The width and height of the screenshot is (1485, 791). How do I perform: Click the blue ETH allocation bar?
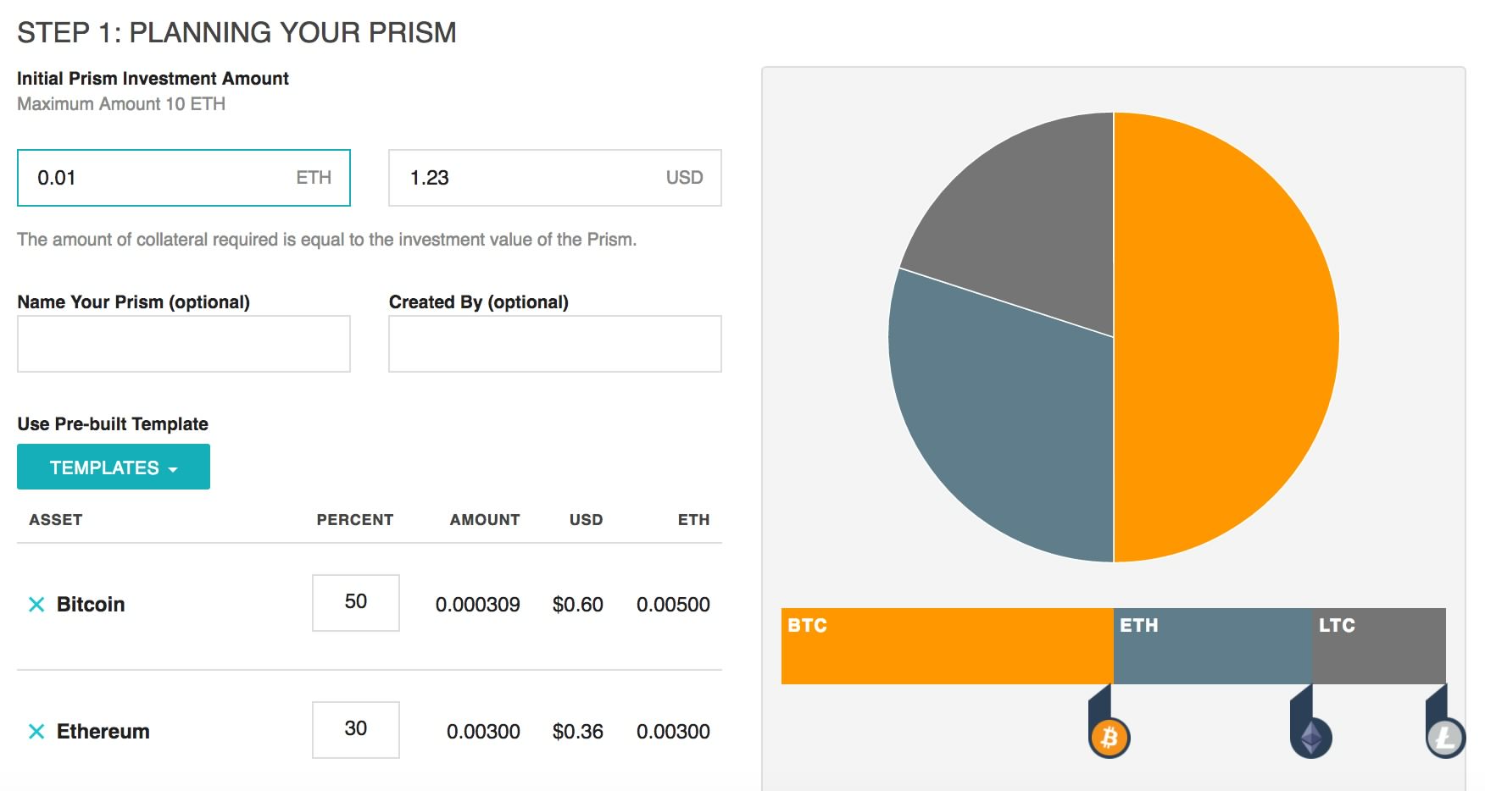(x=1212, y=646)
